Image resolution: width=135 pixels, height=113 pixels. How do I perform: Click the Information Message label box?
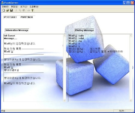(17, 30)
